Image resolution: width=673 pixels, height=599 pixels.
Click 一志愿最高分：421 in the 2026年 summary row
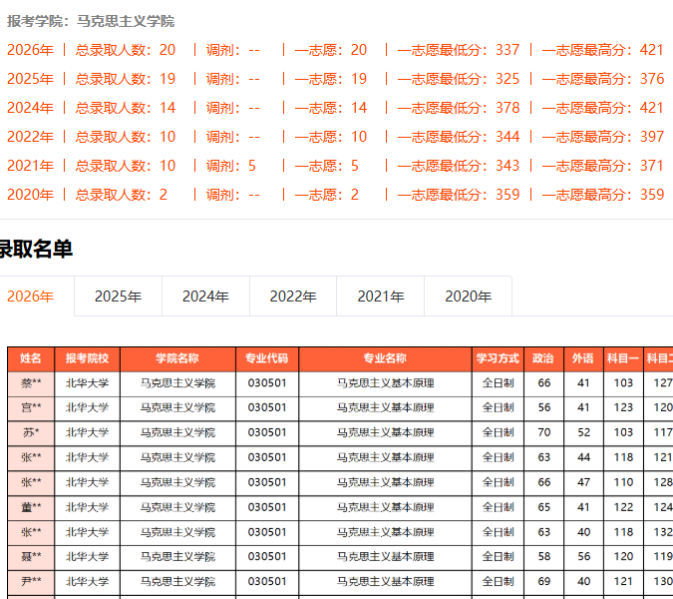click(x=603, y=50)
